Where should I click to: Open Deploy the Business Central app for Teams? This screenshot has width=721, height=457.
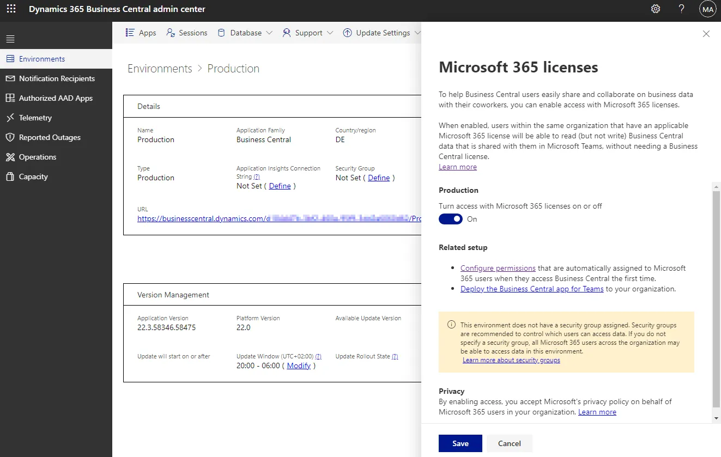532,289
